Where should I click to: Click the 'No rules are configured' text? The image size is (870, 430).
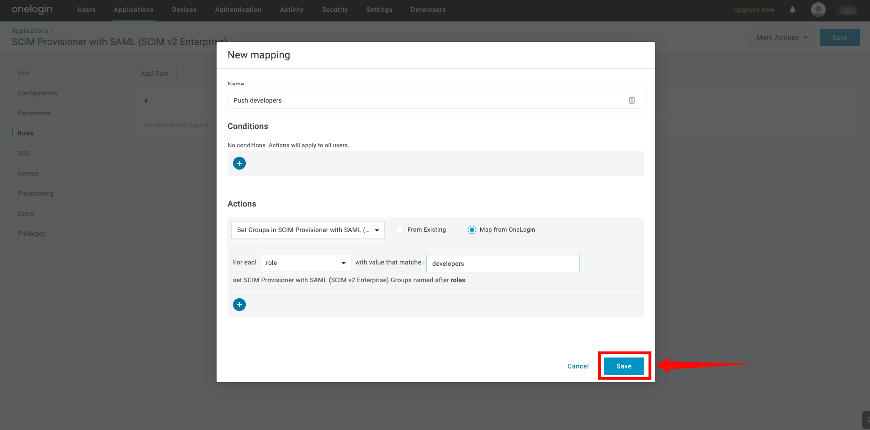pos(176,125)
